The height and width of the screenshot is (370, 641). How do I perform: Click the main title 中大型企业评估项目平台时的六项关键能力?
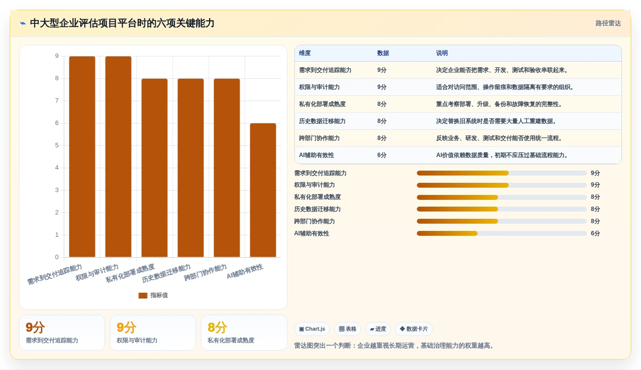[122, 23]
